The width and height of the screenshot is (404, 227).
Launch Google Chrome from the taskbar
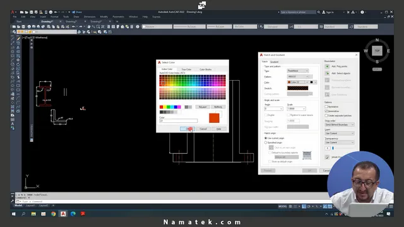click(53, 214)
